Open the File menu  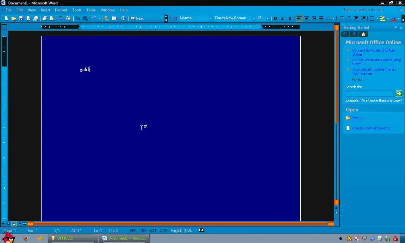tap(9, 10)
